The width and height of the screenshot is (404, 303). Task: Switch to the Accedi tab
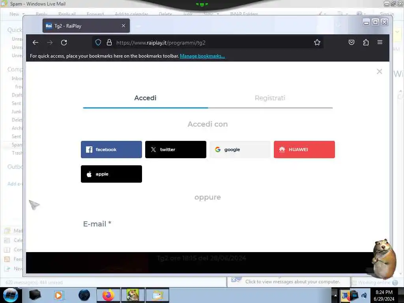click(145, 98)
